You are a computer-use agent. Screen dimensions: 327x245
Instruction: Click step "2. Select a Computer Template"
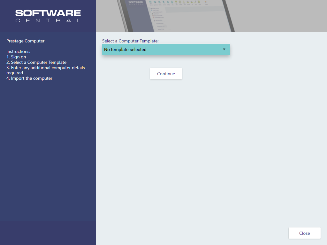[x=36, y=62]
